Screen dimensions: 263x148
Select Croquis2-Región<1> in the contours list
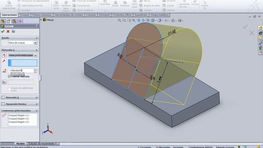19,116
